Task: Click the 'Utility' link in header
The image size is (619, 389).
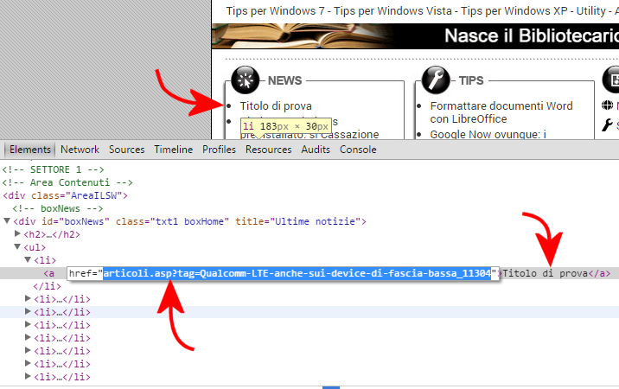Action: tap(591, 11)
